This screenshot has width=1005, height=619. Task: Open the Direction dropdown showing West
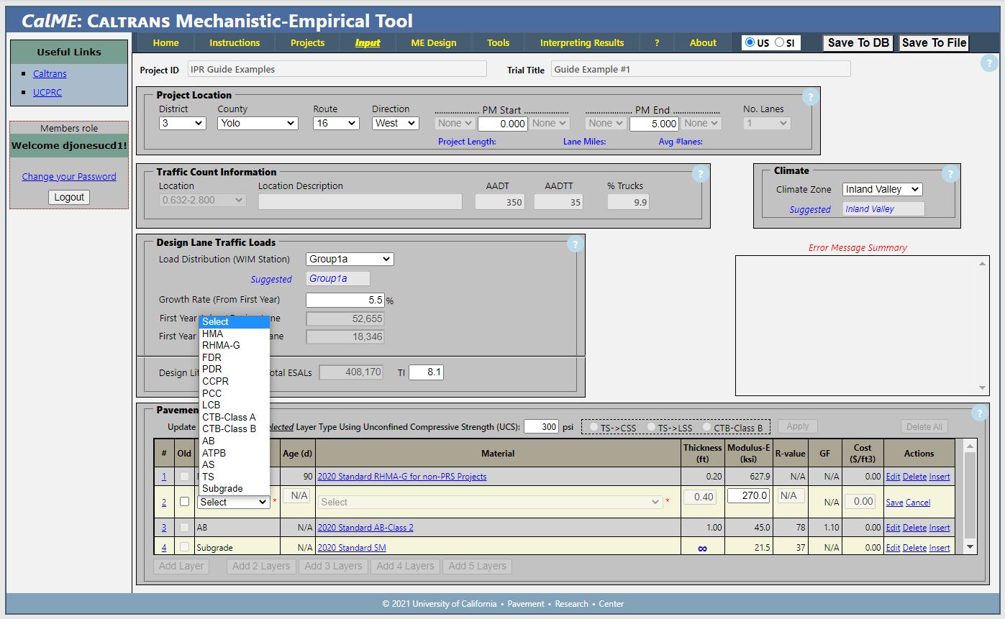point(395,123)
